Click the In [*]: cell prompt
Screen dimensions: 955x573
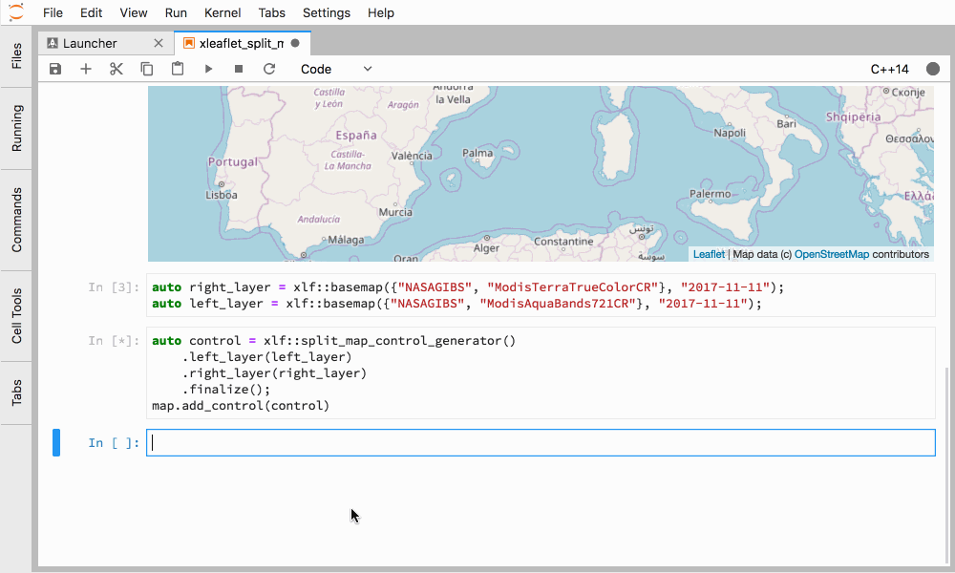pos(114,340)
